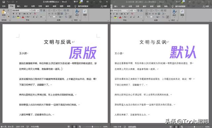Click red font color button, right window
Image resolution: width=212 pixels, height=128 pixels.
pos(120,17)
